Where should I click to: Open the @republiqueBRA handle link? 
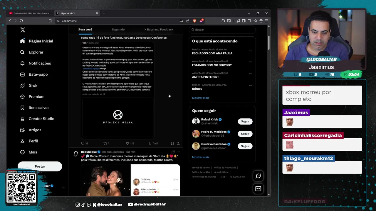[113, 152]
